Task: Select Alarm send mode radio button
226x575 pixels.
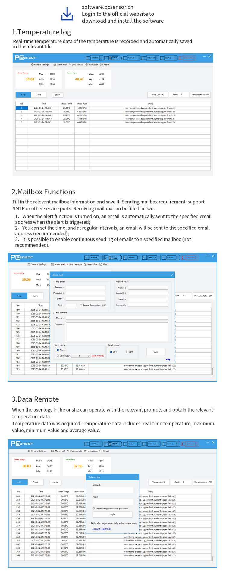Action: click(x=58, y=350)
